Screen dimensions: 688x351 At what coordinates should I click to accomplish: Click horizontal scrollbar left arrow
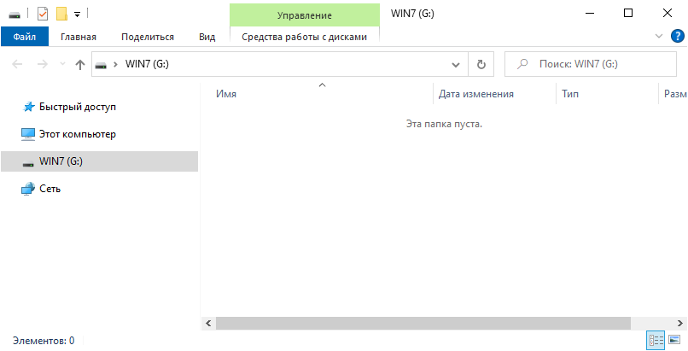(208, 324)
